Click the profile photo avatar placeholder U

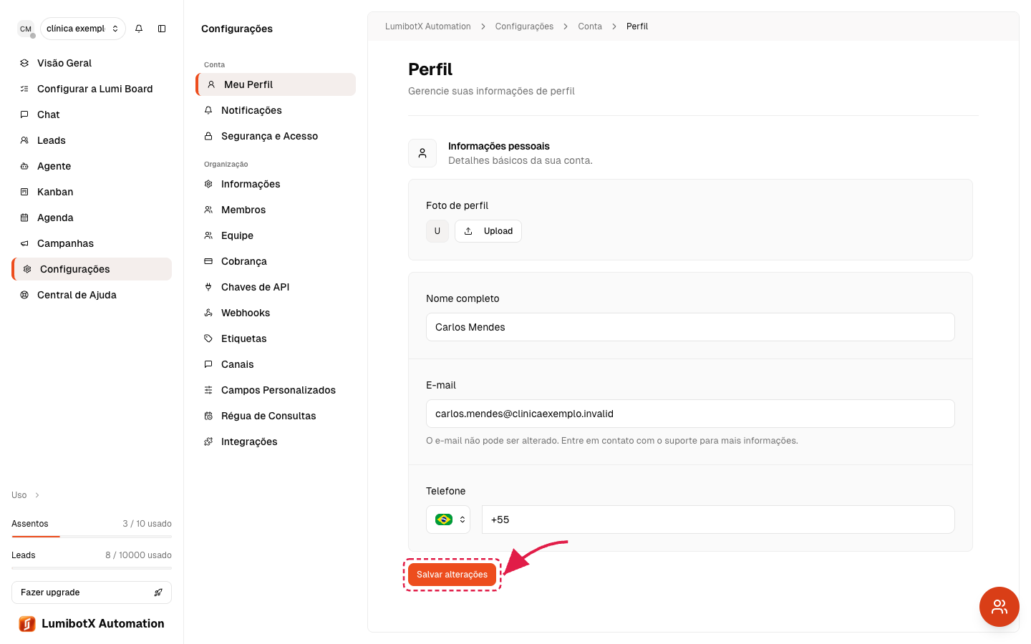click(x=437, y=231)
